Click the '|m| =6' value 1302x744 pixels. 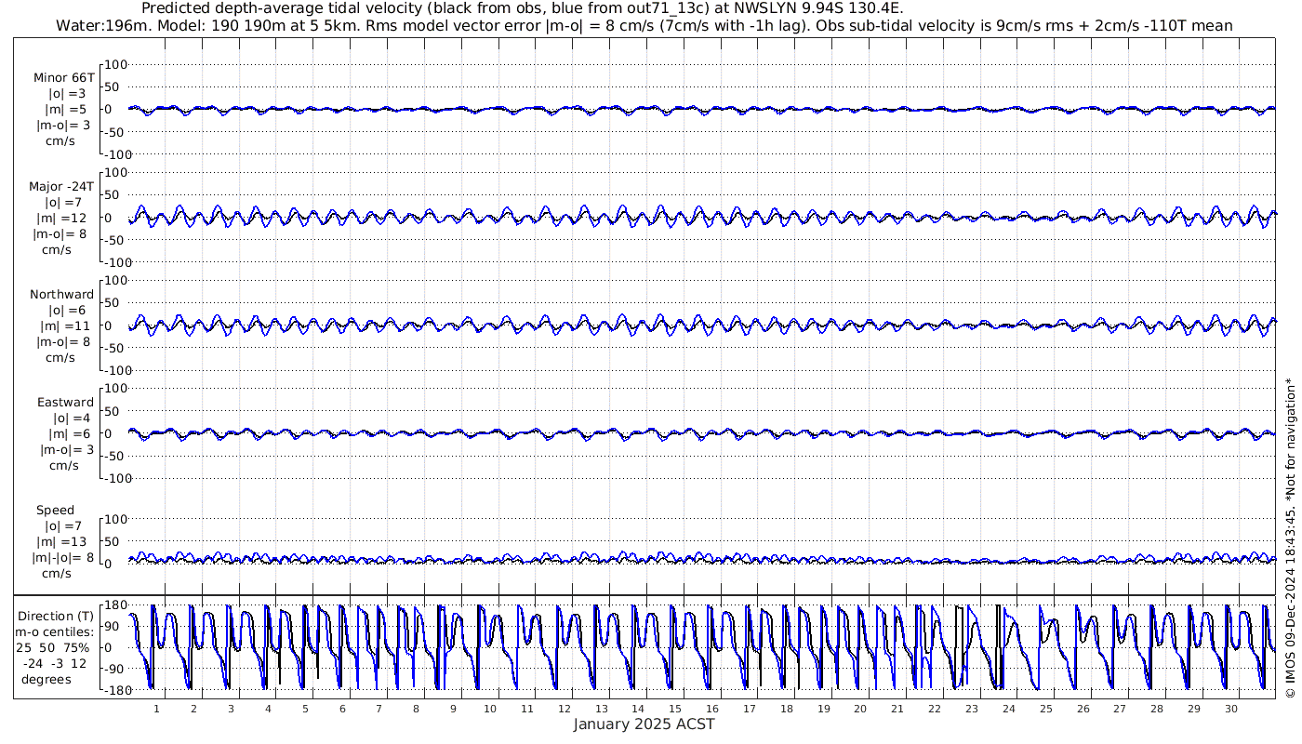tap(71, 433)
